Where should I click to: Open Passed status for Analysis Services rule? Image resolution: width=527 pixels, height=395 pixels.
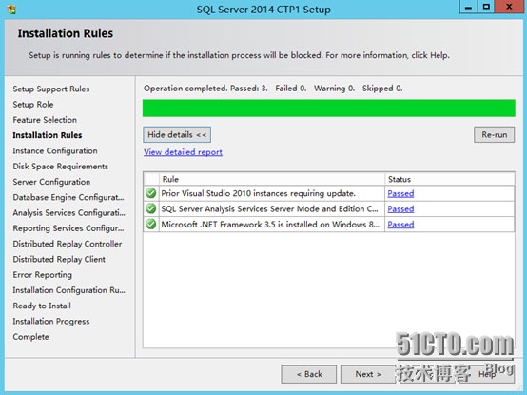[400, 209]
